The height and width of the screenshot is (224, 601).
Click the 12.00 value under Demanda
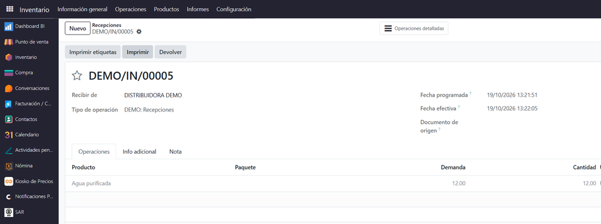(459, 184)
